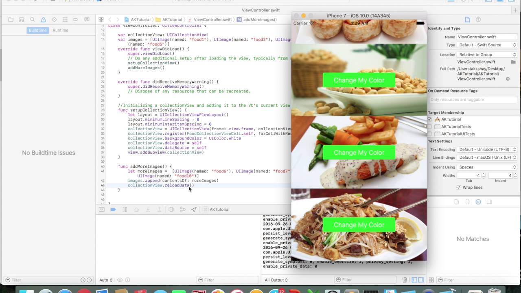Click AKTutorial process label in debug bar

(x=216, y=210)
